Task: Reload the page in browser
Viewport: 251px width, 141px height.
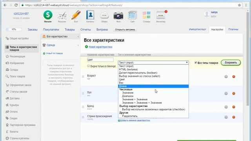Action: (16, 5)
